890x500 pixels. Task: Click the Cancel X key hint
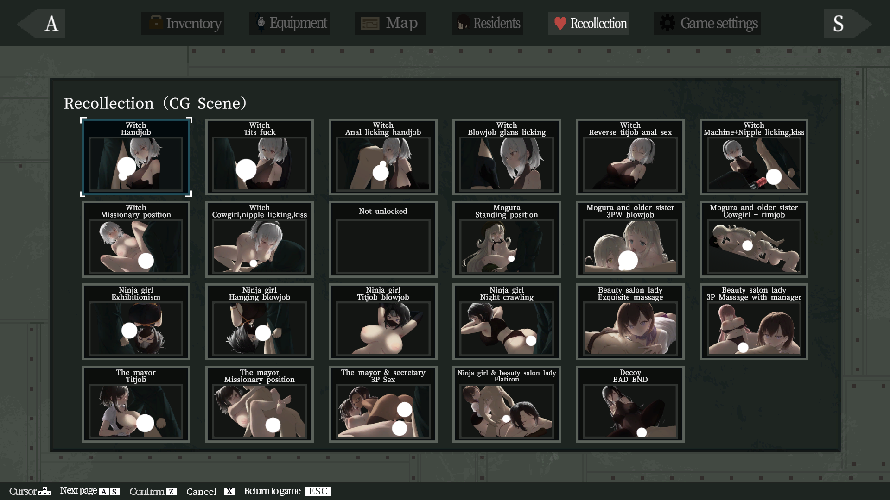(x=229, y=491)
